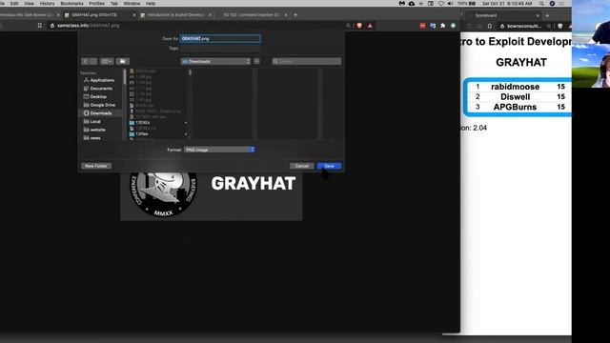Switch to Introduction to Exploit Development tab
The height and width of the screenshot is (343, 610).
coord(175,15)
